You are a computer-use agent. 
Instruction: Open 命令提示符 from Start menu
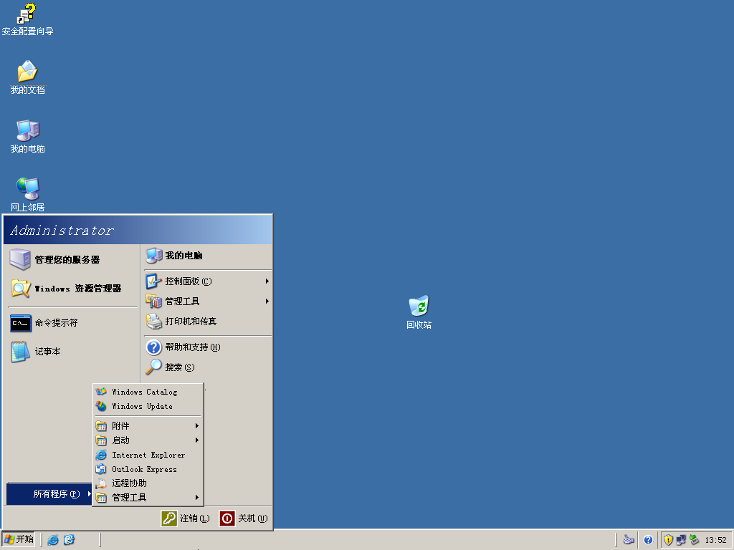[x=72, y=323]
